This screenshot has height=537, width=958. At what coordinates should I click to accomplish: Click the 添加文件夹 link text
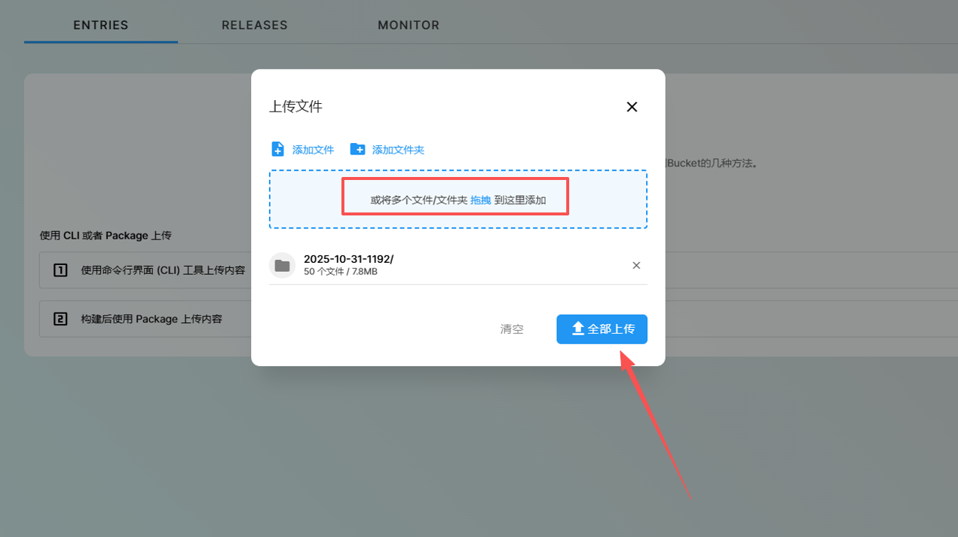click(x=398, y=150)
